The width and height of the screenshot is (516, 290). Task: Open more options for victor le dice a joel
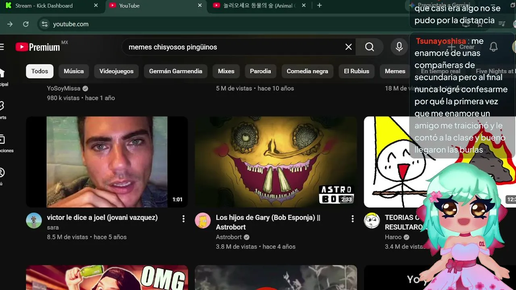[183, 219]
